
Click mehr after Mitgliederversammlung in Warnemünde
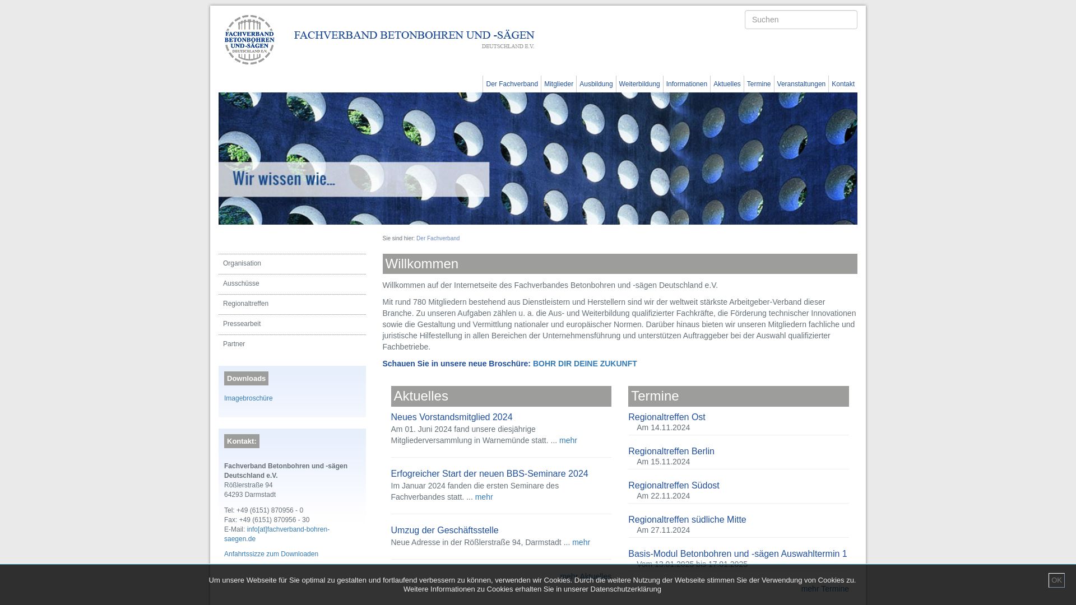568,440
